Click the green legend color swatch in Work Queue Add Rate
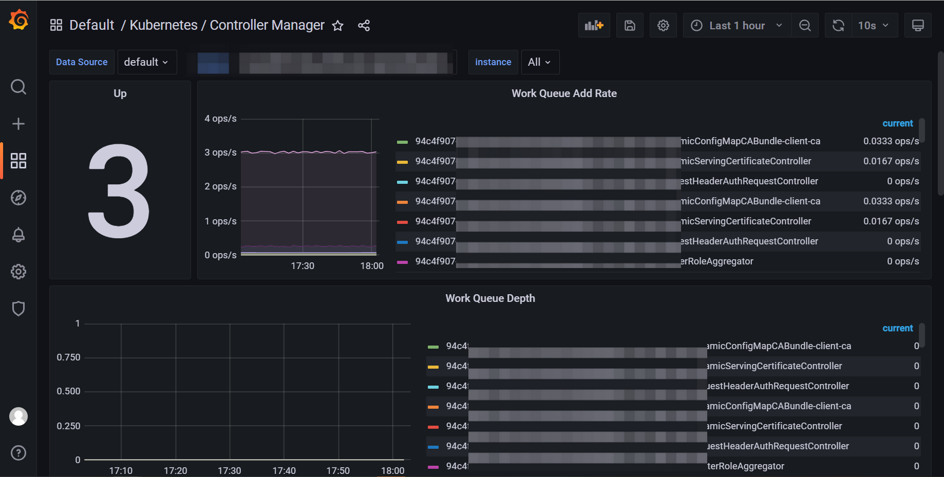The height and width of the screenshot is (477, 944). point(403,142)
